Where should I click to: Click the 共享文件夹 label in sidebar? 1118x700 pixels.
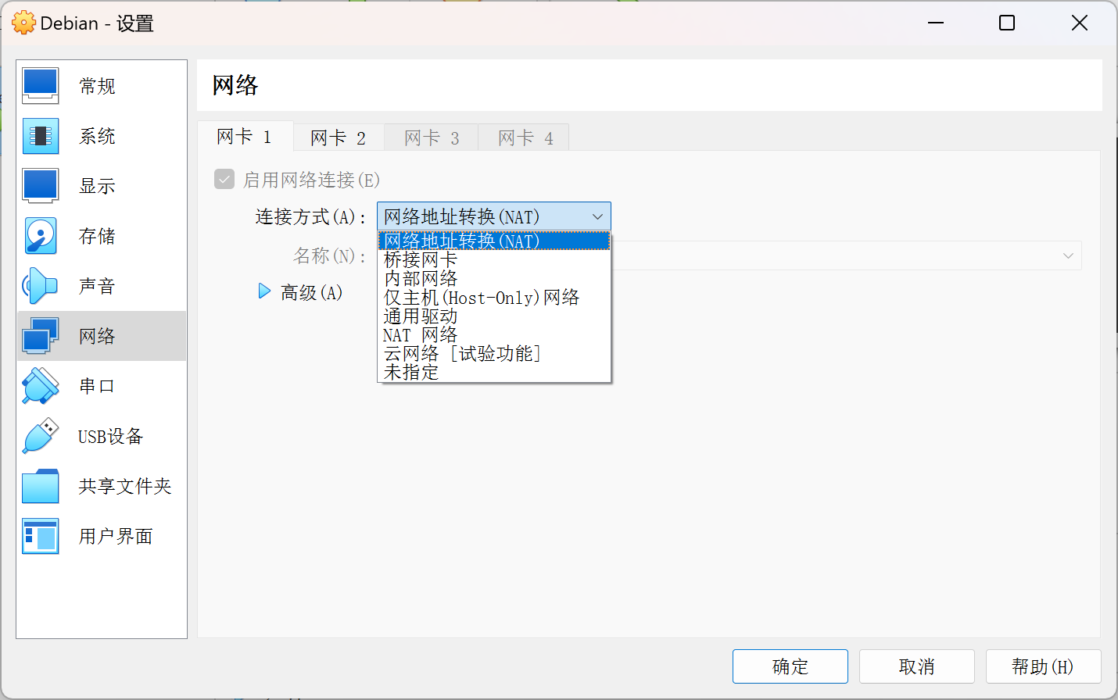[125, 486]
